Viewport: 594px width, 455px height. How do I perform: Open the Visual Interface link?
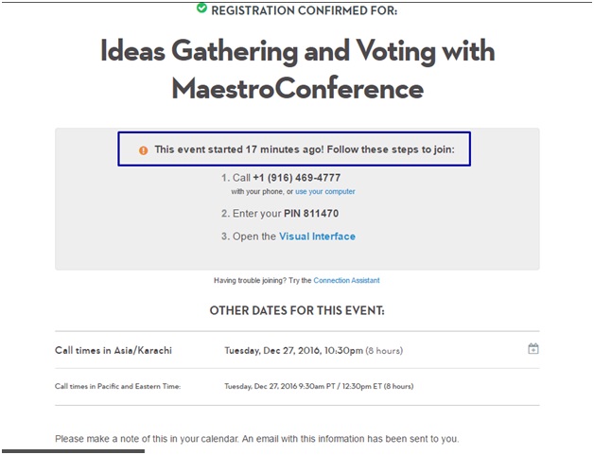(x=317, y=236)
